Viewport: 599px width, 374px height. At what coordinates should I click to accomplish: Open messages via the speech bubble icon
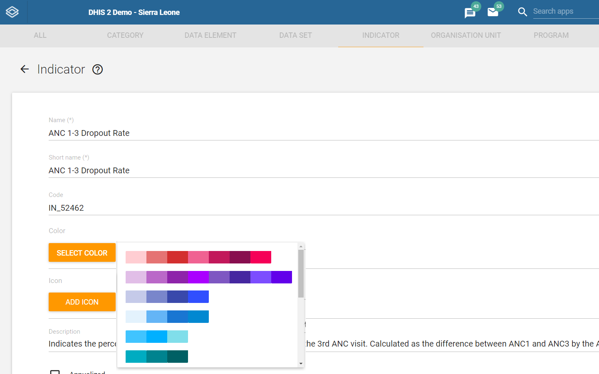click(x=470, y=13)
